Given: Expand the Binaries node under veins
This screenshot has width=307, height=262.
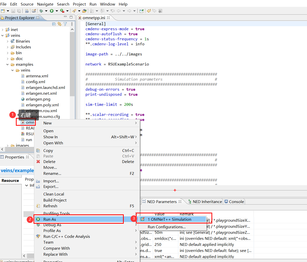Looking at the screenshot, I should click(8, 41).
